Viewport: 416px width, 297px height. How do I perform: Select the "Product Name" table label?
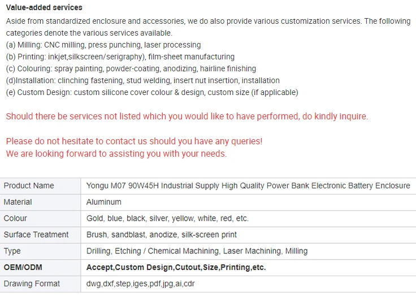coord(29,186)
